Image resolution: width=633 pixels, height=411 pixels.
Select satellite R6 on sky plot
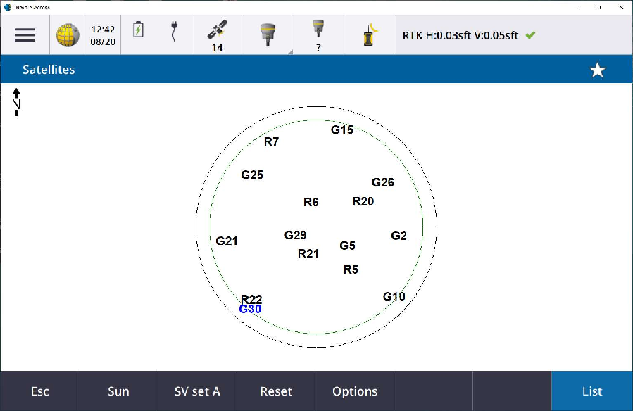(x=311, y=202)
